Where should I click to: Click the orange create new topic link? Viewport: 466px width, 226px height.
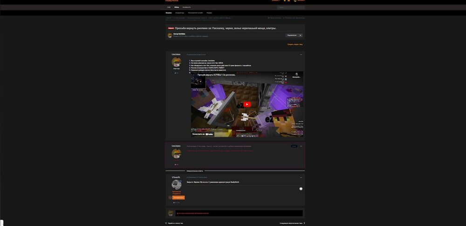point(295,44)
